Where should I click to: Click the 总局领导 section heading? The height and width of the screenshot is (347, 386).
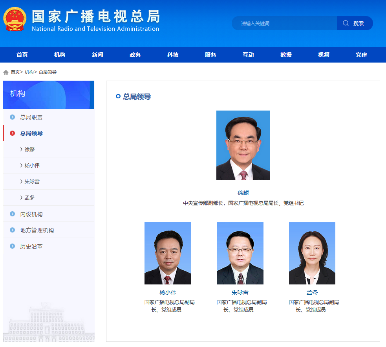[x=137, y=97]
